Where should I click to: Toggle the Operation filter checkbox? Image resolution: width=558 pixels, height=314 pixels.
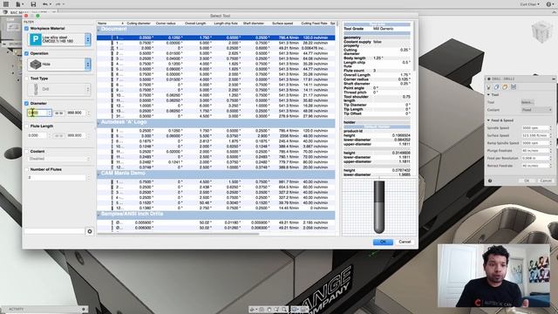click(27, 53)
